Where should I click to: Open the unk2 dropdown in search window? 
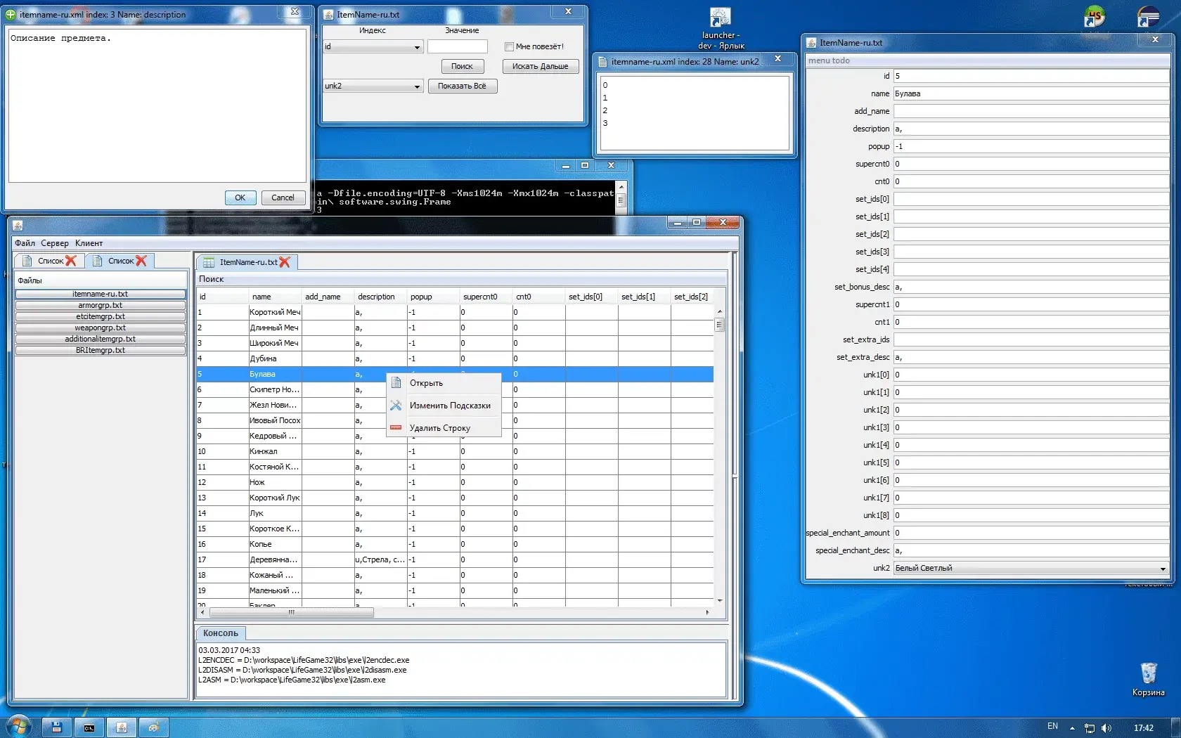pyautogui.click(x=373, y=86)
